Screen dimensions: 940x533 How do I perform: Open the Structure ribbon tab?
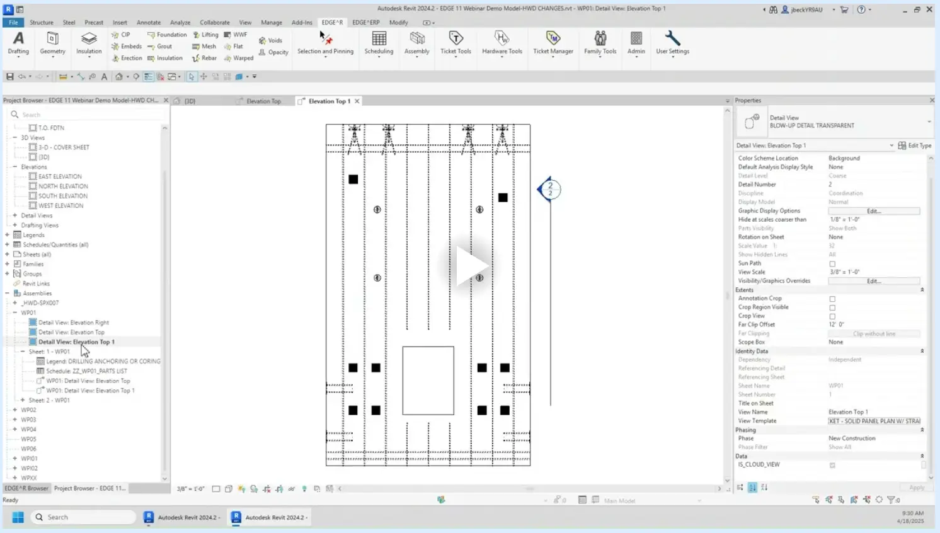42,23
